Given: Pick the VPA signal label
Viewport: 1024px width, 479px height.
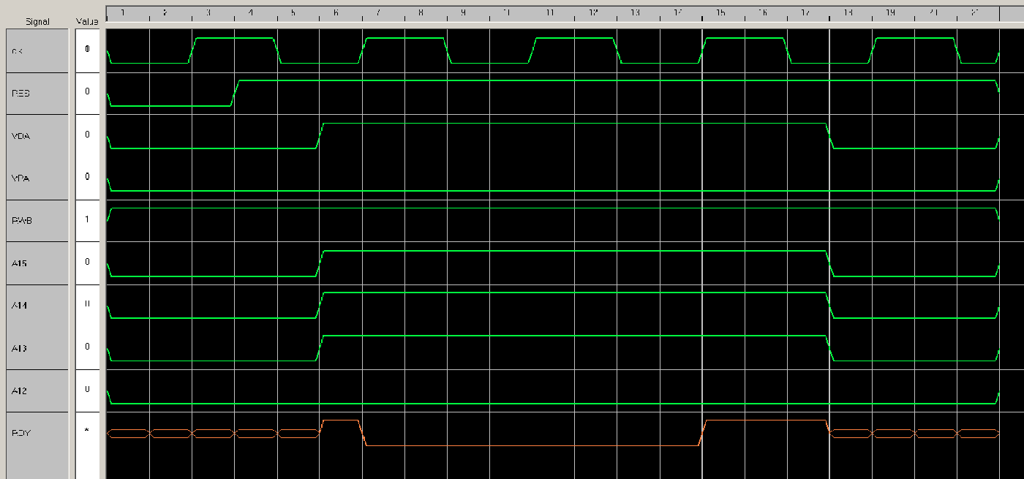Looking at the screenshot, I should 37,178.
